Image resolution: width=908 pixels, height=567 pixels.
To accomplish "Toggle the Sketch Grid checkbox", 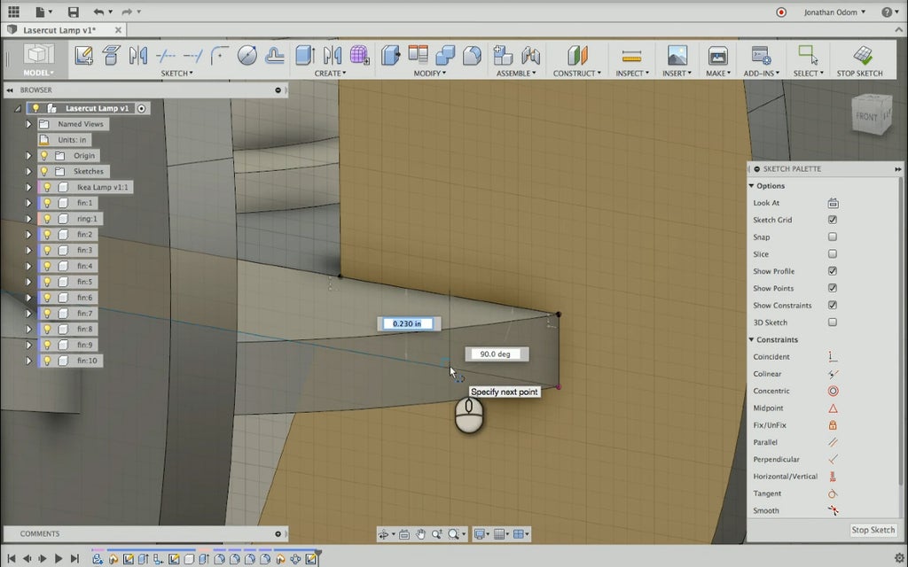I will coord(832,220).
